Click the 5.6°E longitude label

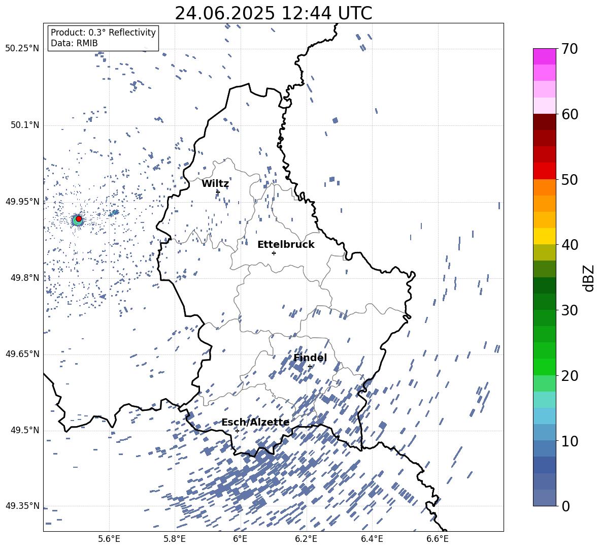tap(109, 539)
